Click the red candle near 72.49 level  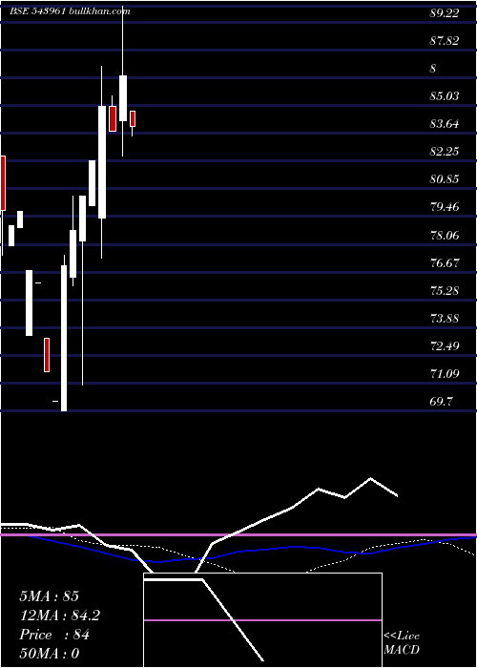coord(47,355)
